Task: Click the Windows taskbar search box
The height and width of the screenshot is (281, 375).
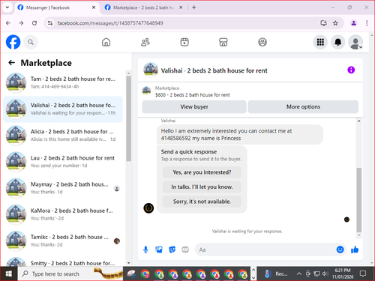Action: [70, 274]
